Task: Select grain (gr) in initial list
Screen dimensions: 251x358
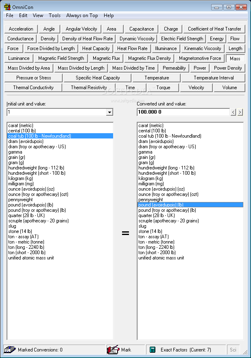Action: [x=60, y=157]
